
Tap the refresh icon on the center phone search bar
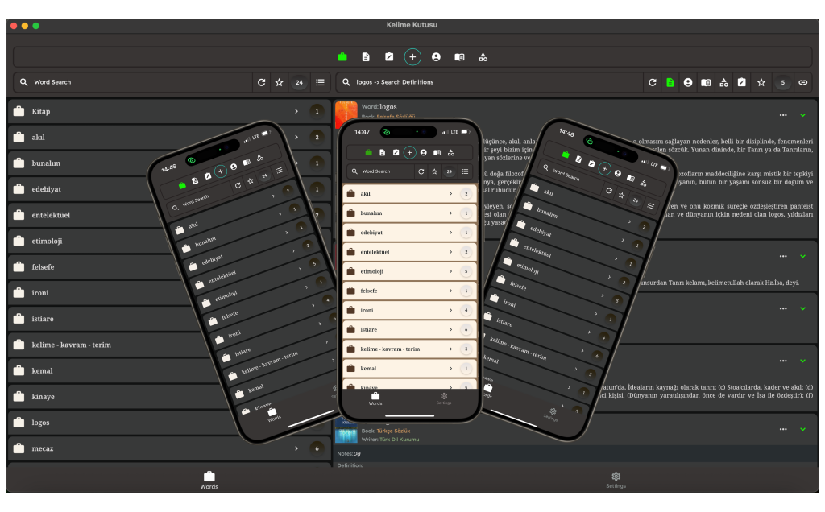[421, 171]
